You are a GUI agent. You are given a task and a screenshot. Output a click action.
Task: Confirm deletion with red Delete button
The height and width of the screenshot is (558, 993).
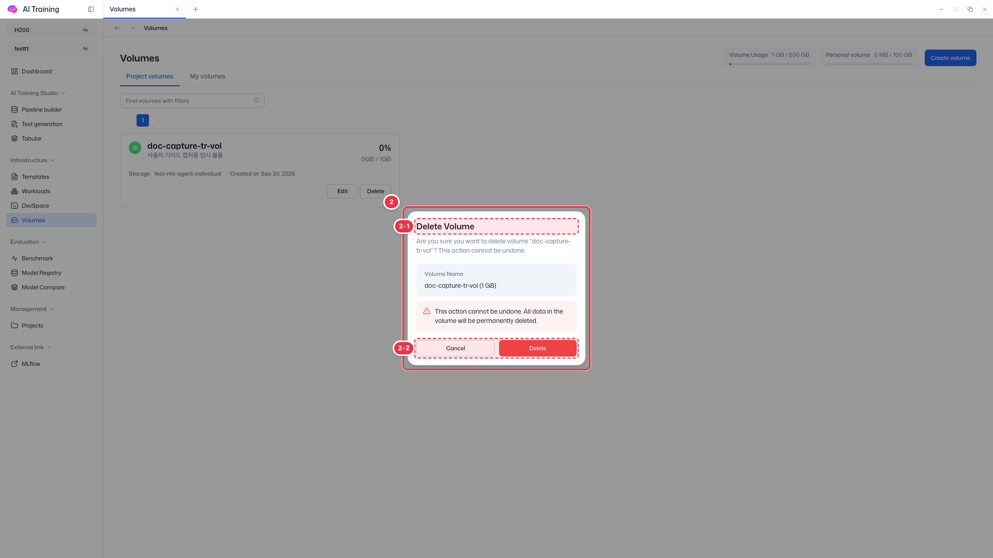538,348
